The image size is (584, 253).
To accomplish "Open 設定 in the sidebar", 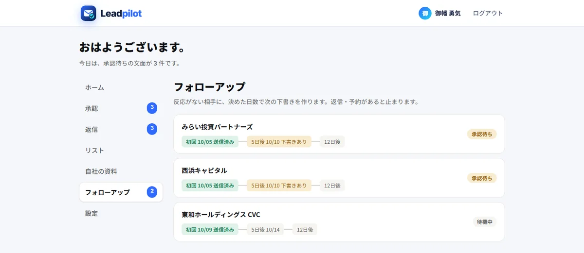I will (x=121, y=213).
